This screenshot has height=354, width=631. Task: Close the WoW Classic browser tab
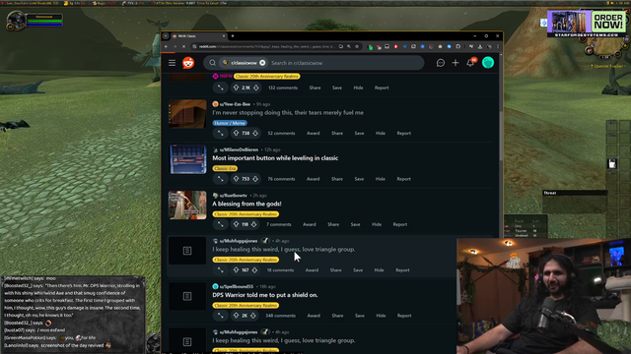[224, 36]
